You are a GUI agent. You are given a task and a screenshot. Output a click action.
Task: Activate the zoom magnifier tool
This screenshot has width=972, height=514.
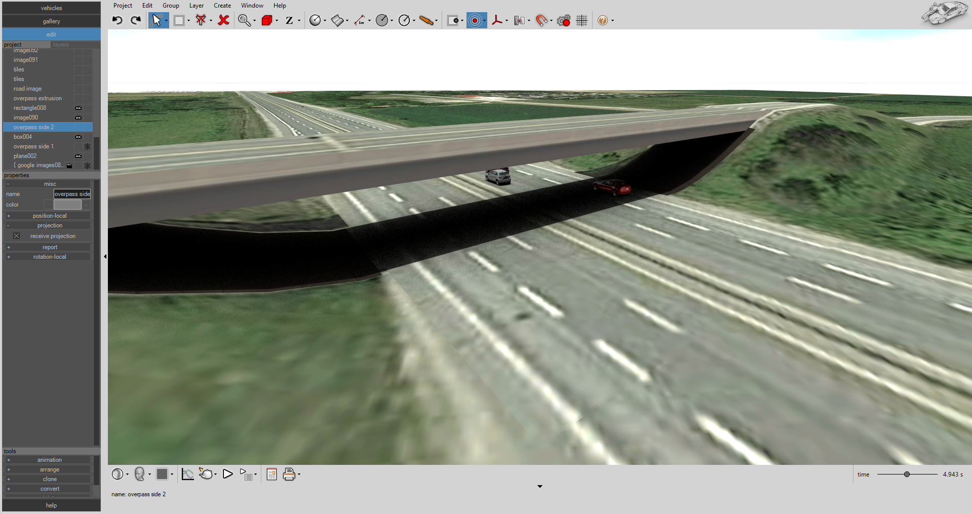(245, 20)
